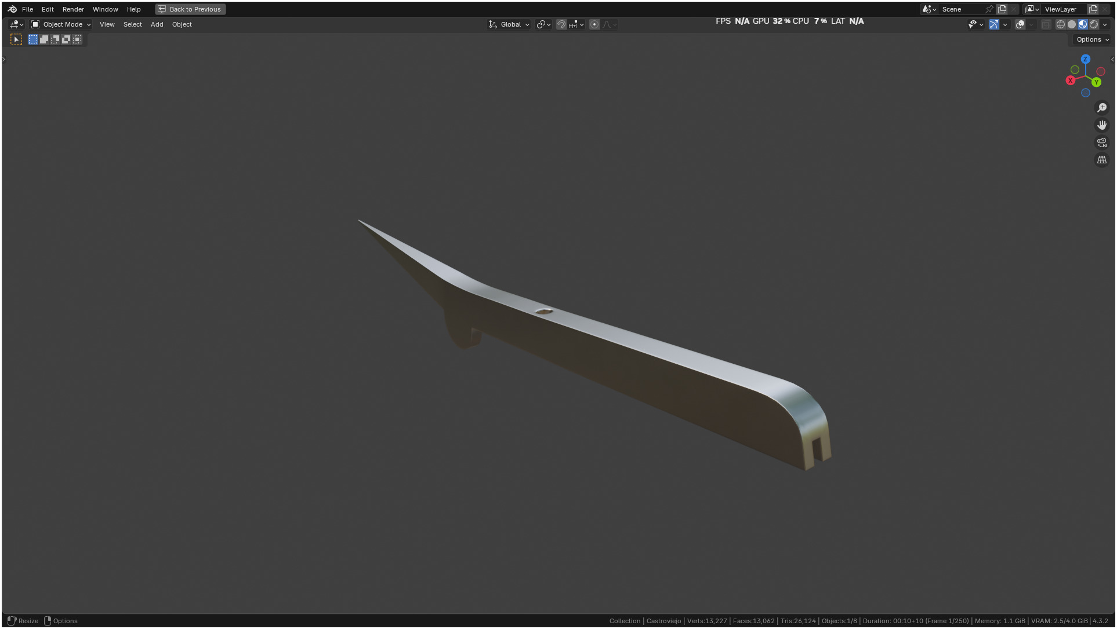This screenshot has height=629, width=1117.
Task: Open the snapping options dropdown
Action: click(576, 24)
